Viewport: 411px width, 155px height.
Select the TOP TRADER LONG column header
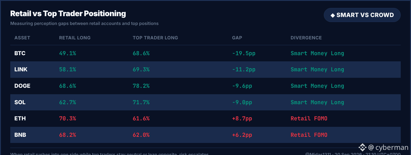coord(155,38)
